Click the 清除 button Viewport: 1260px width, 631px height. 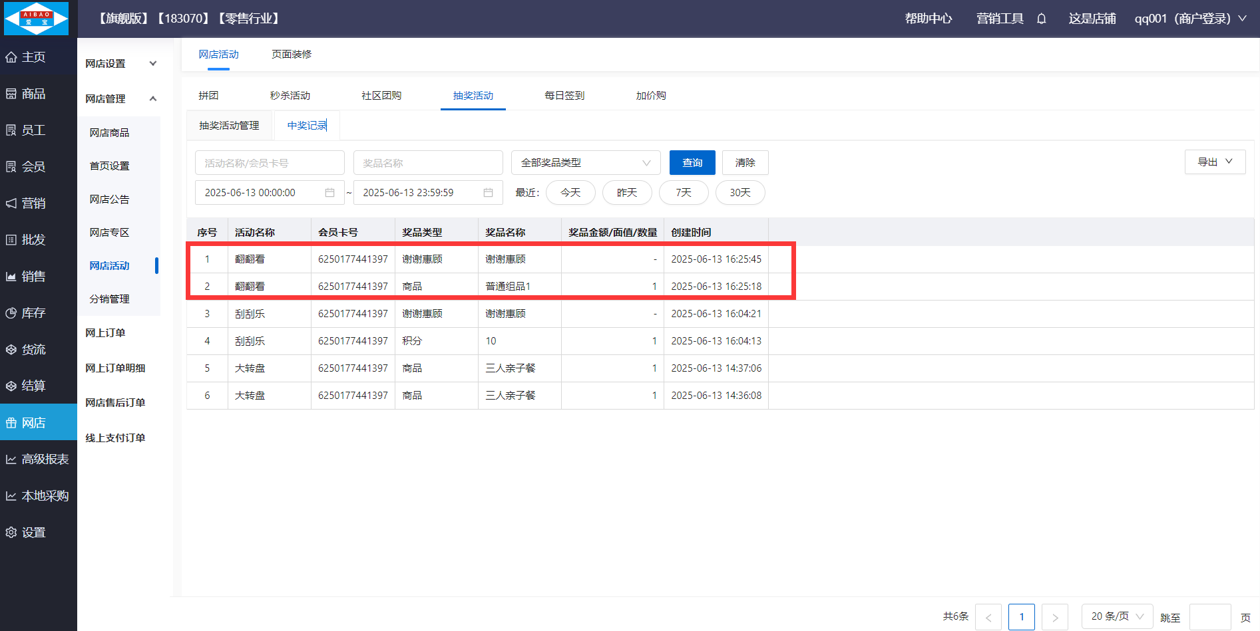tap(745, 163)
